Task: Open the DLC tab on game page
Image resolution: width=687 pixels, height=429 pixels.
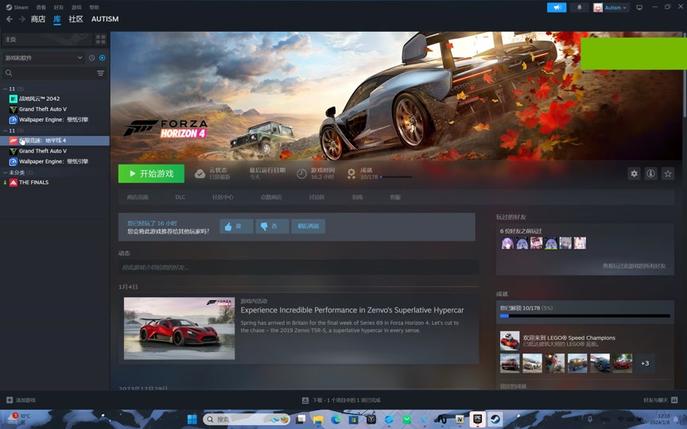Action: [x=180, y=197]
